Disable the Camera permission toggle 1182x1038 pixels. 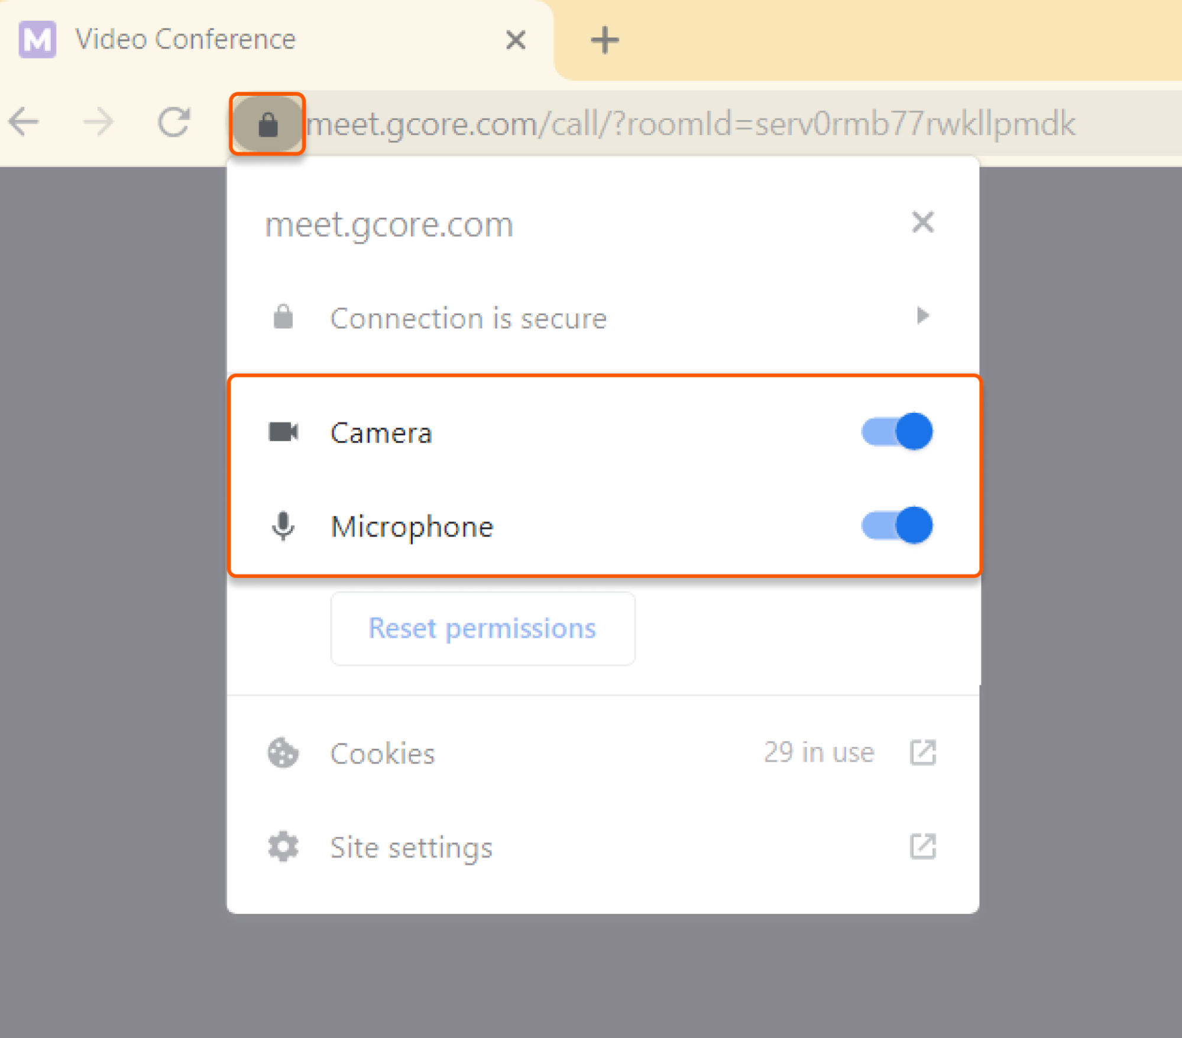(x=897, y=432)
